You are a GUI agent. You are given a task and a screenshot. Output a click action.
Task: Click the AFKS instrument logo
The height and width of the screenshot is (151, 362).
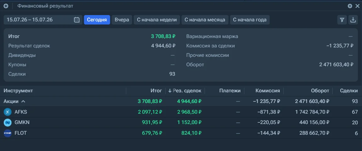click(8, 112)
